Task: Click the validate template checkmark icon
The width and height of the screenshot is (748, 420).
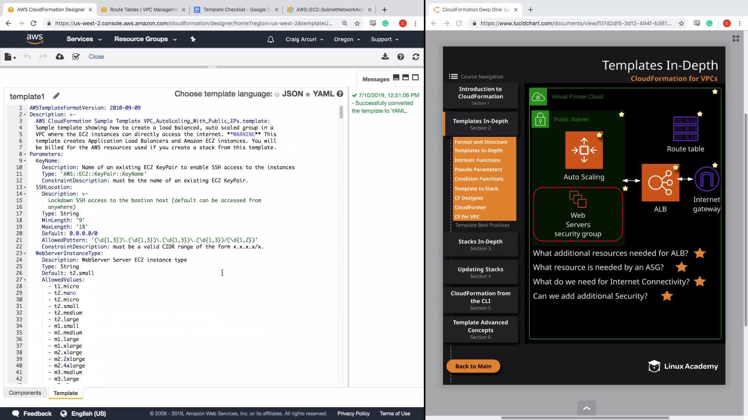Action: tap(76, 57)
